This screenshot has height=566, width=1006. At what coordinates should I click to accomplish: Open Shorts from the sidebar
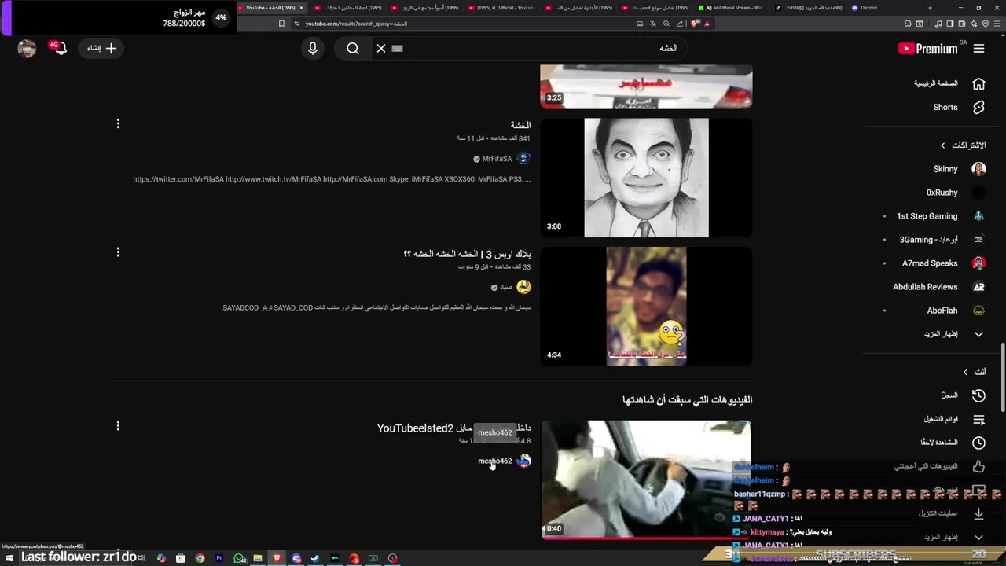pos(957,108)
